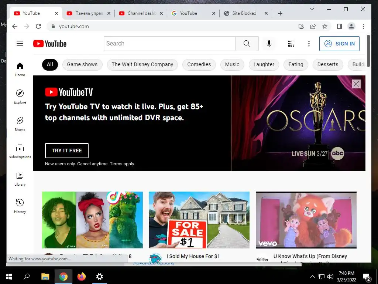This screenshot has width=378, height=284.
Task: Open the Chrome profile avatar
Action: point(351,26)
